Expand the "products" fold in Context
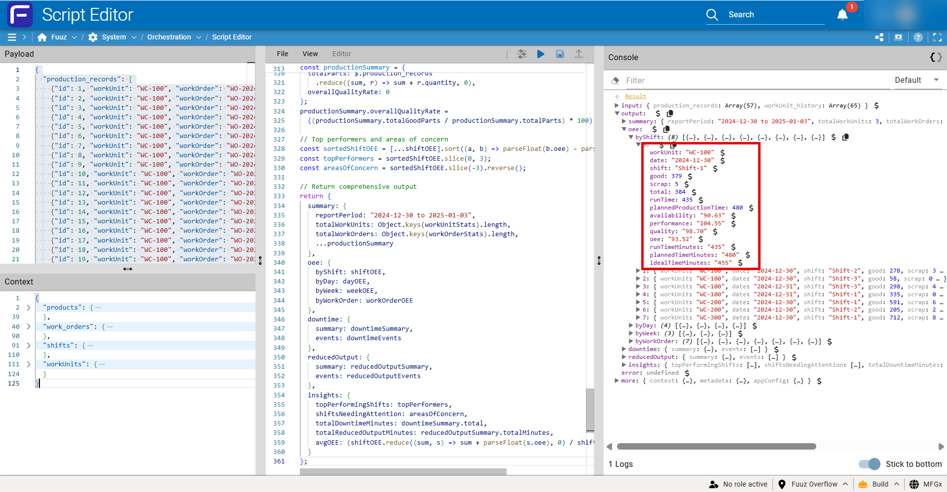Image resolution: width=947 pixels, height=492 pixels. [29, 308]
